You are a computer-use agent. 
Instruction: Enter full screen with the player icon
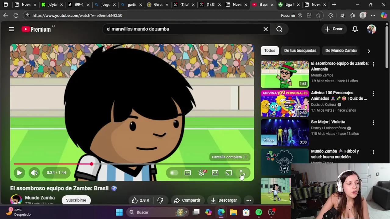[242, 173]
